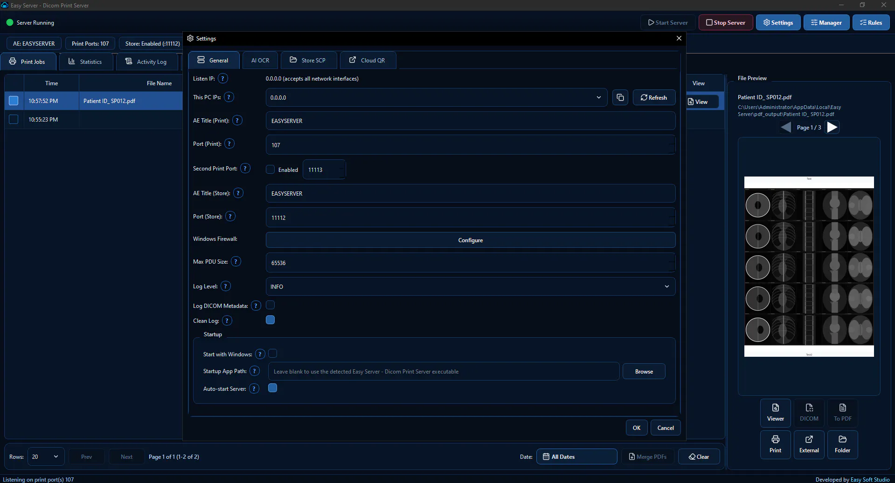Copy the This PC IPs value

click(x=620, y=97)
